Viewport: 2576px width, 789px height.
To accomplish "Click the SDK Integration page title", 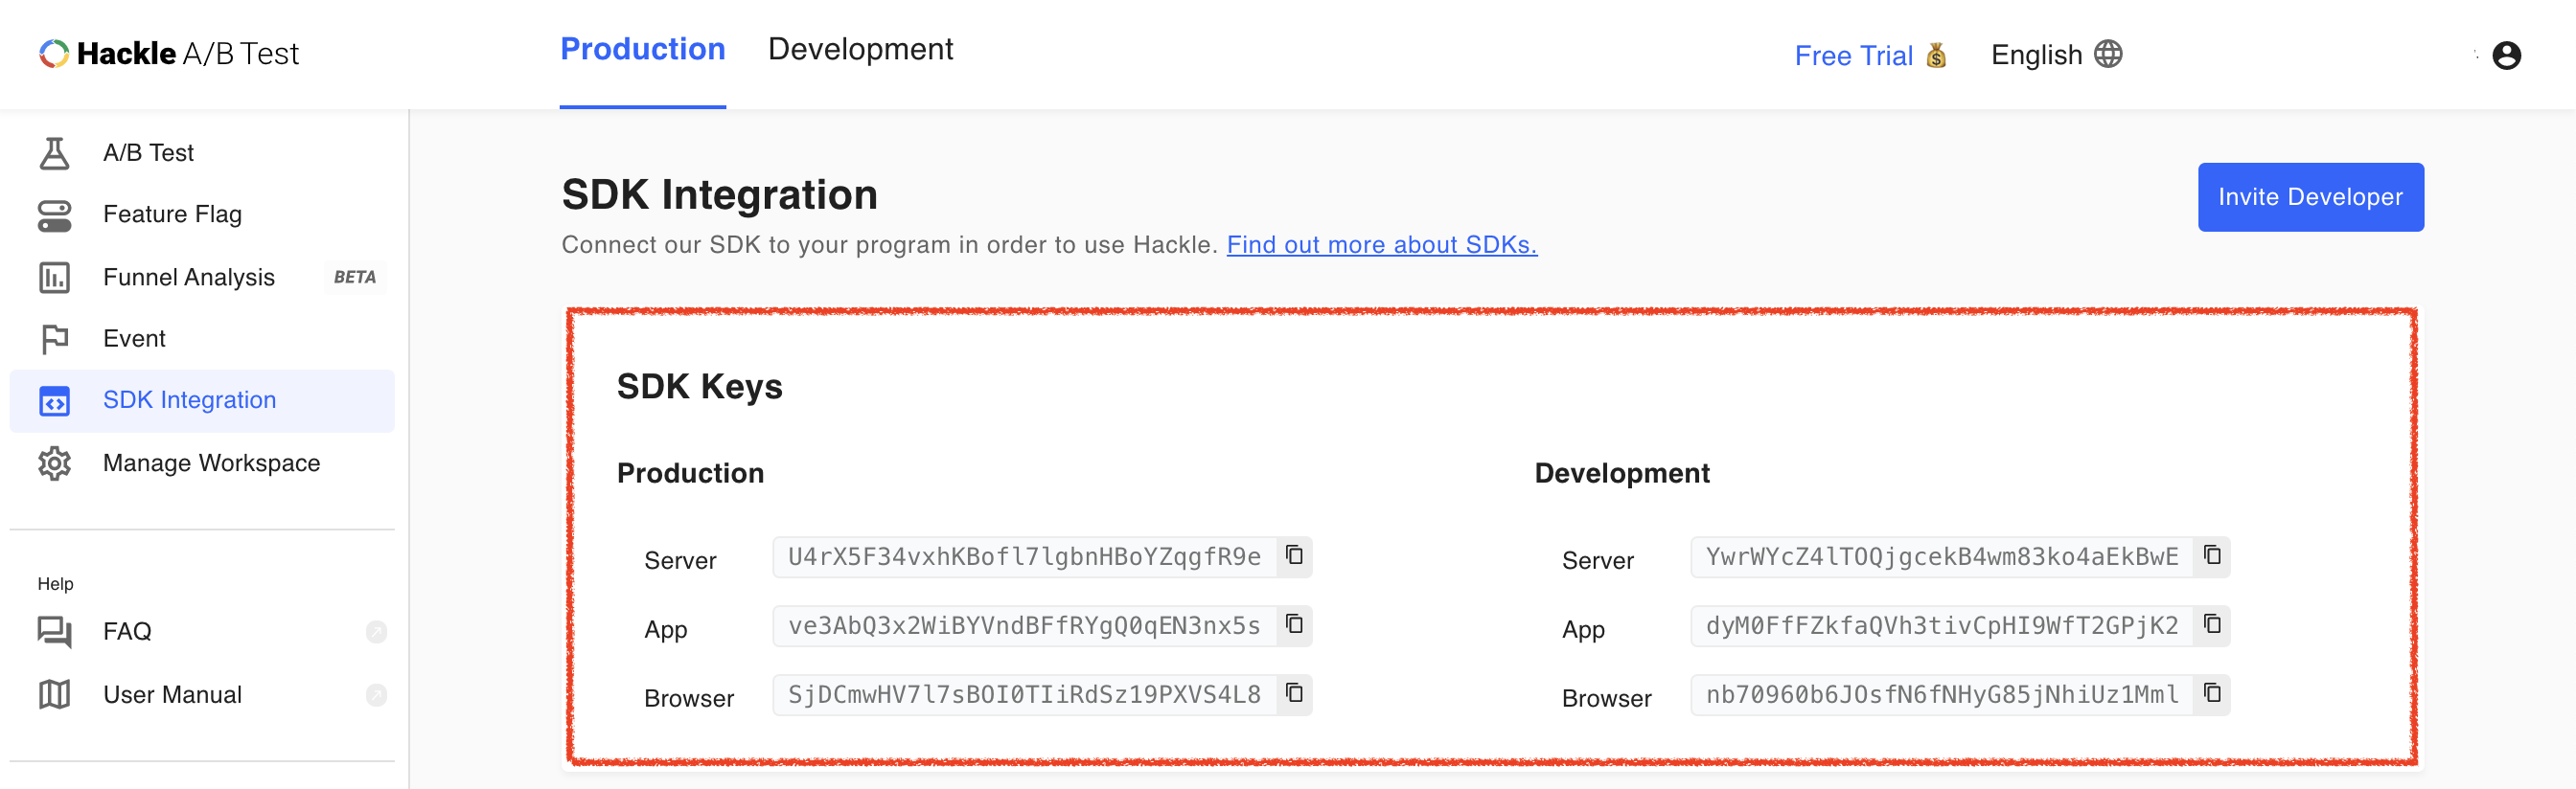I will (x=719, y=194).
